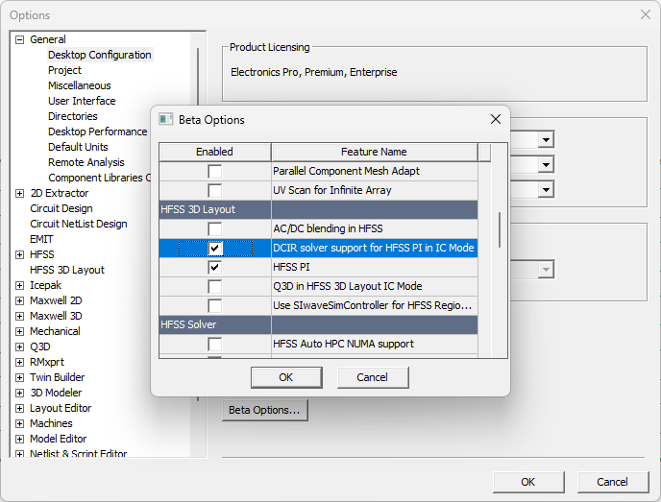Image resolution: width=661 pixels, height=502 pixels.
Task: Open the disabled dropdown in lower group
Action: click(546, 270)
